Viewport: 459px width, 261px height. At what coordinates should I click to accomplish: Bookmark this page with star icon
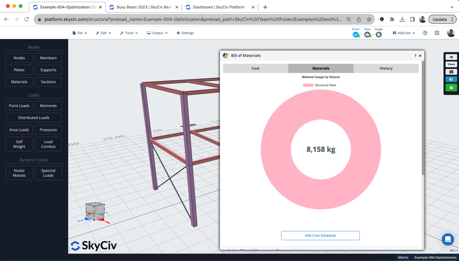(369, 19)
